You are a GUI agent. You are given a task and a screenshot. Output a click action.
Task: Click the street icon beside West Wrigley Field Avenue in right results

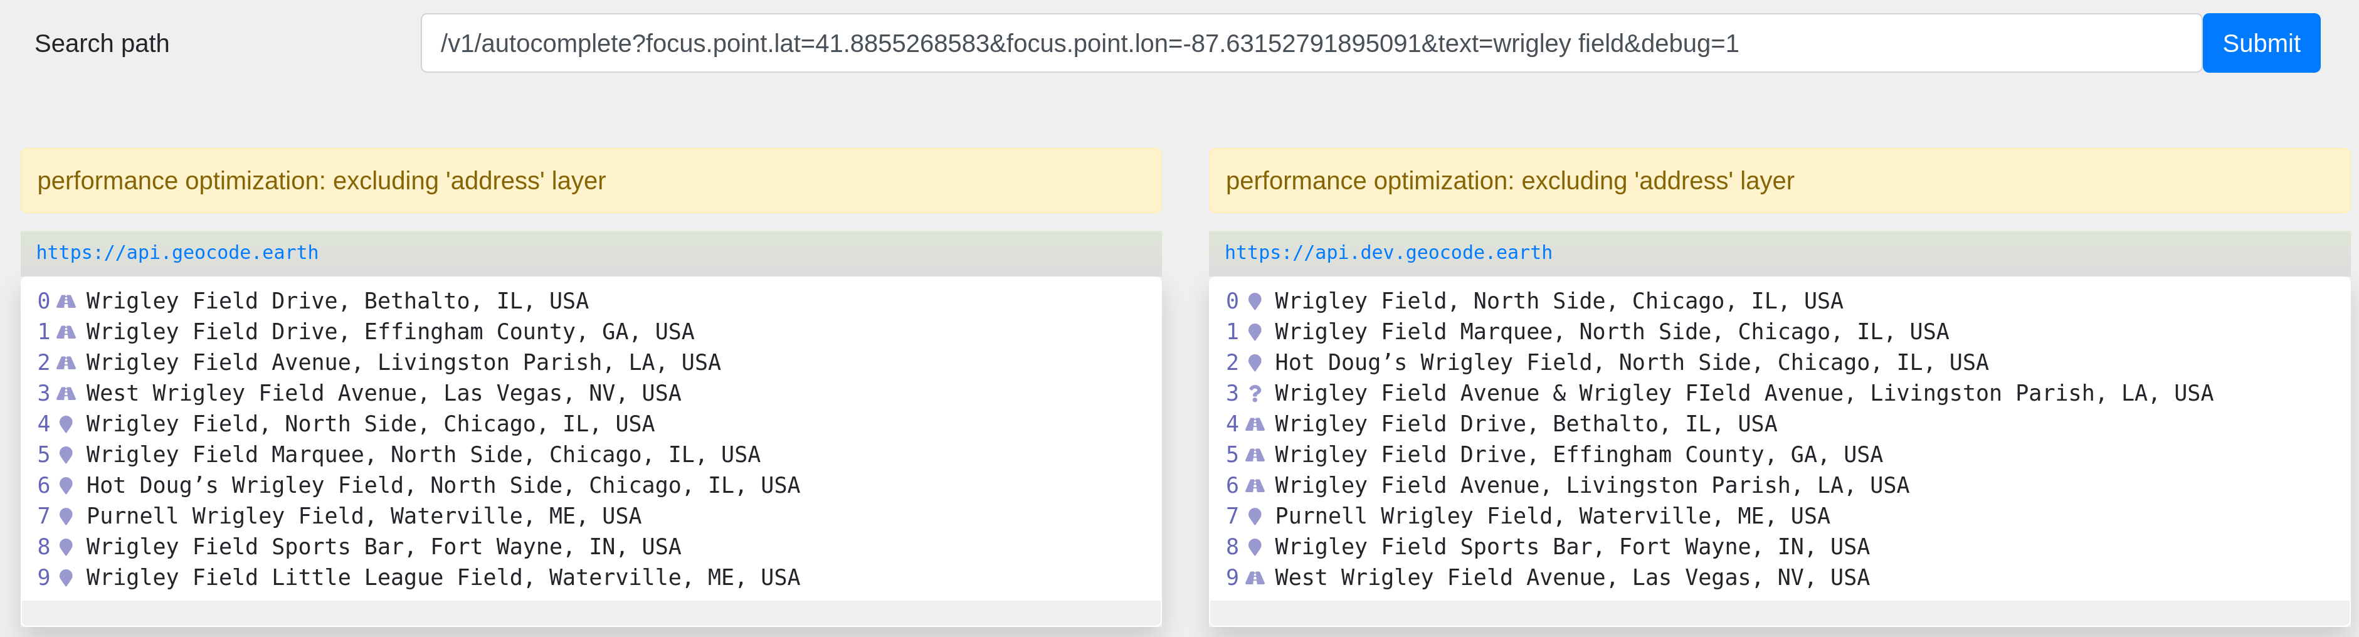(x=1255, y=577)
